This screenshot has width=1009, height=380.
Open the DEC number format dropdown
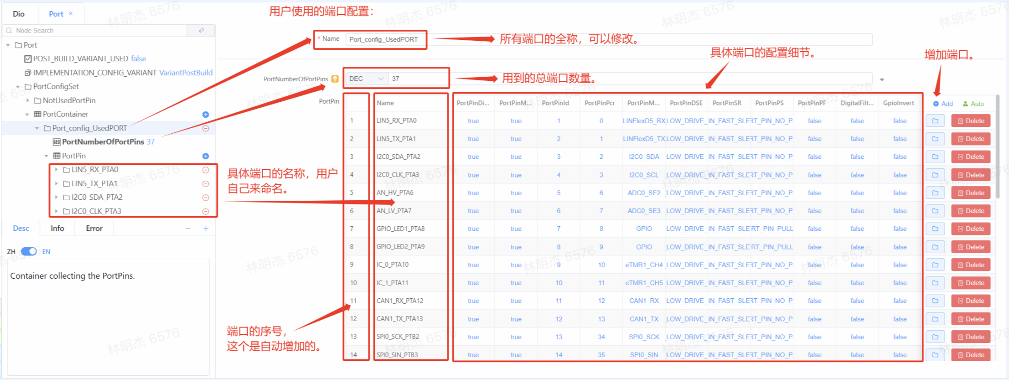366,79
